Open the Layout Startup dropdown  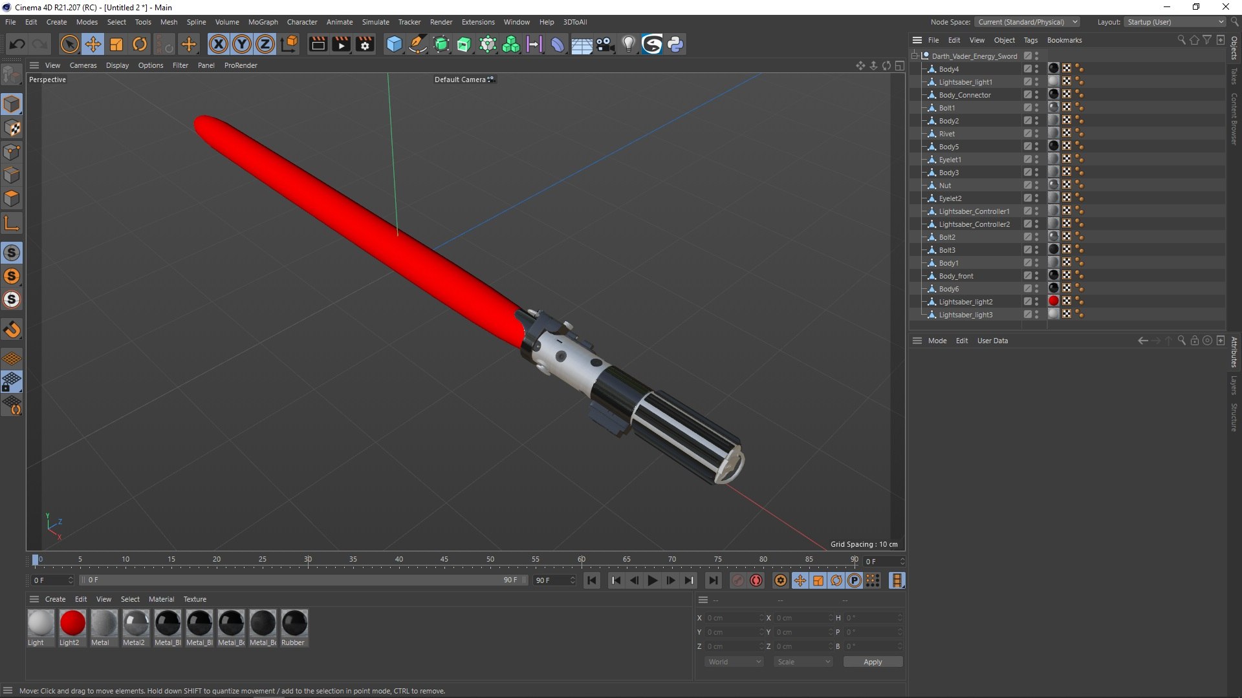click(1175, 22)
